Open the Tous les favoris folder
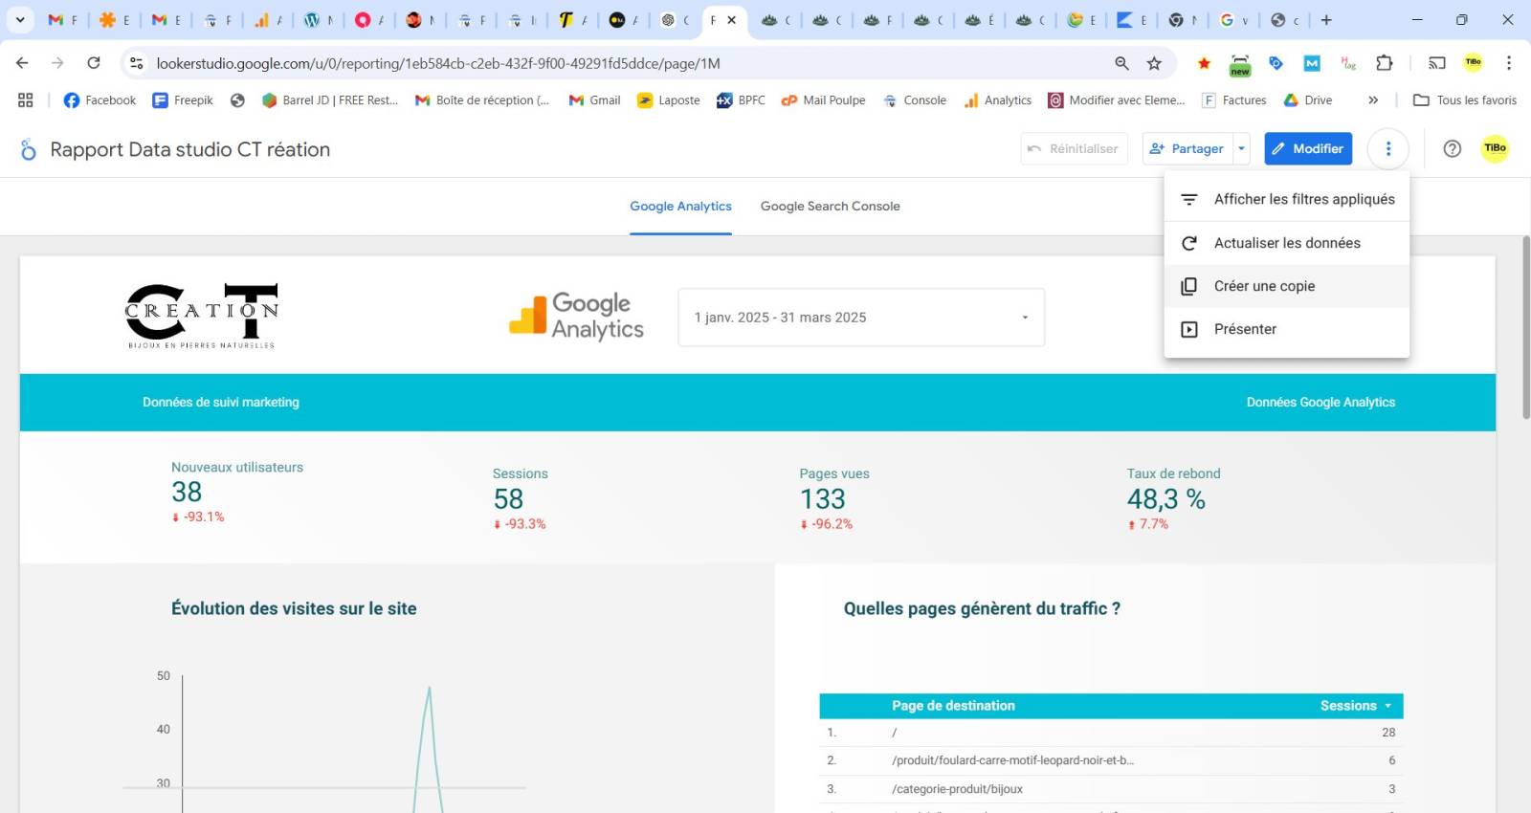This screenshot has width=1531, height=813. (x=1465, y=100)
